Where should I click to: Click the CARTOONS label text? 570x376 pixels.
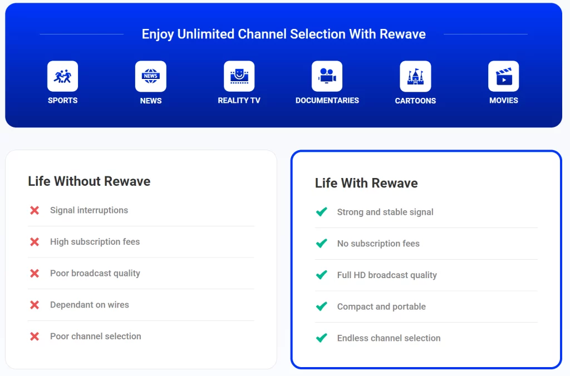pyautogui.click(x=415, y=101)
